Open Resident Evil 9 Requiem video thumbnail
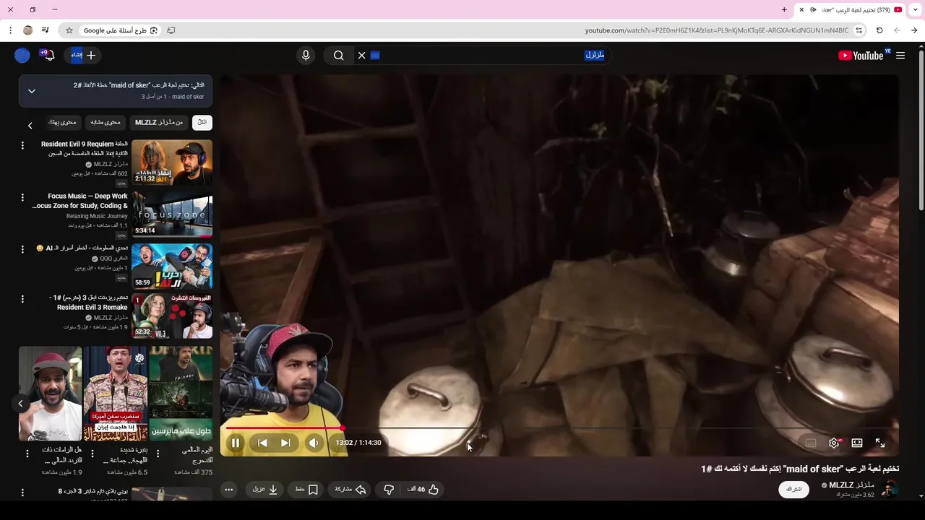Image resolution: width=925 pixels, height=520 pixels. click(172, 162)
